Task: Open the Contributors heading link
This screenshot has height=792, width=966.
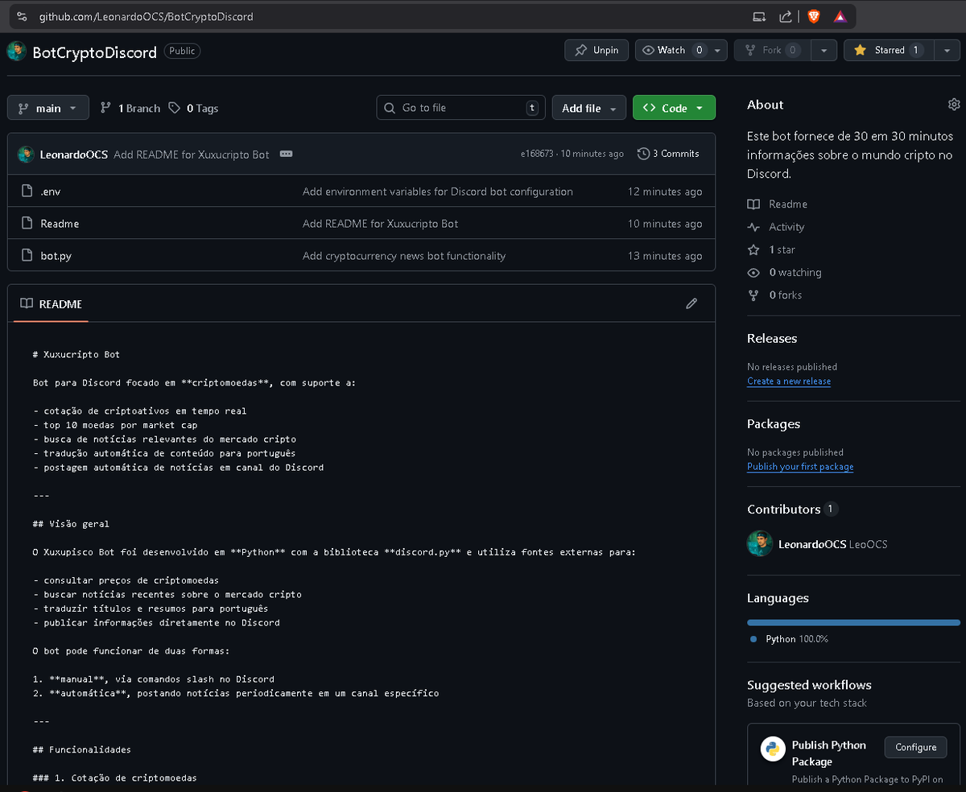Action: click(793, 509)
